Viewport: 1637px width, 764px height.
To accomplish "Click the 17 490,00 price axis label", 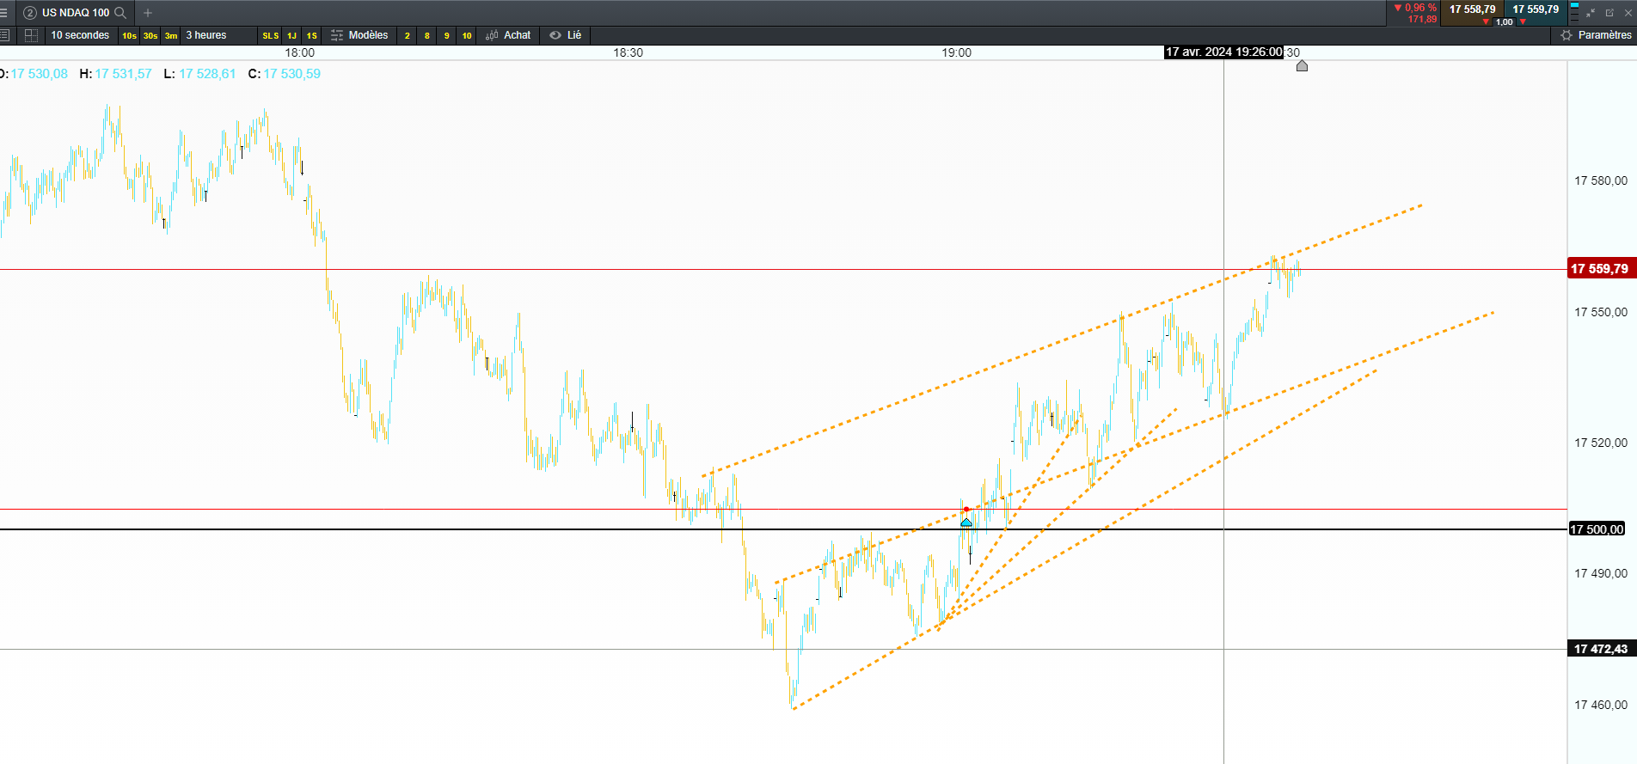I will (1601, 573).
